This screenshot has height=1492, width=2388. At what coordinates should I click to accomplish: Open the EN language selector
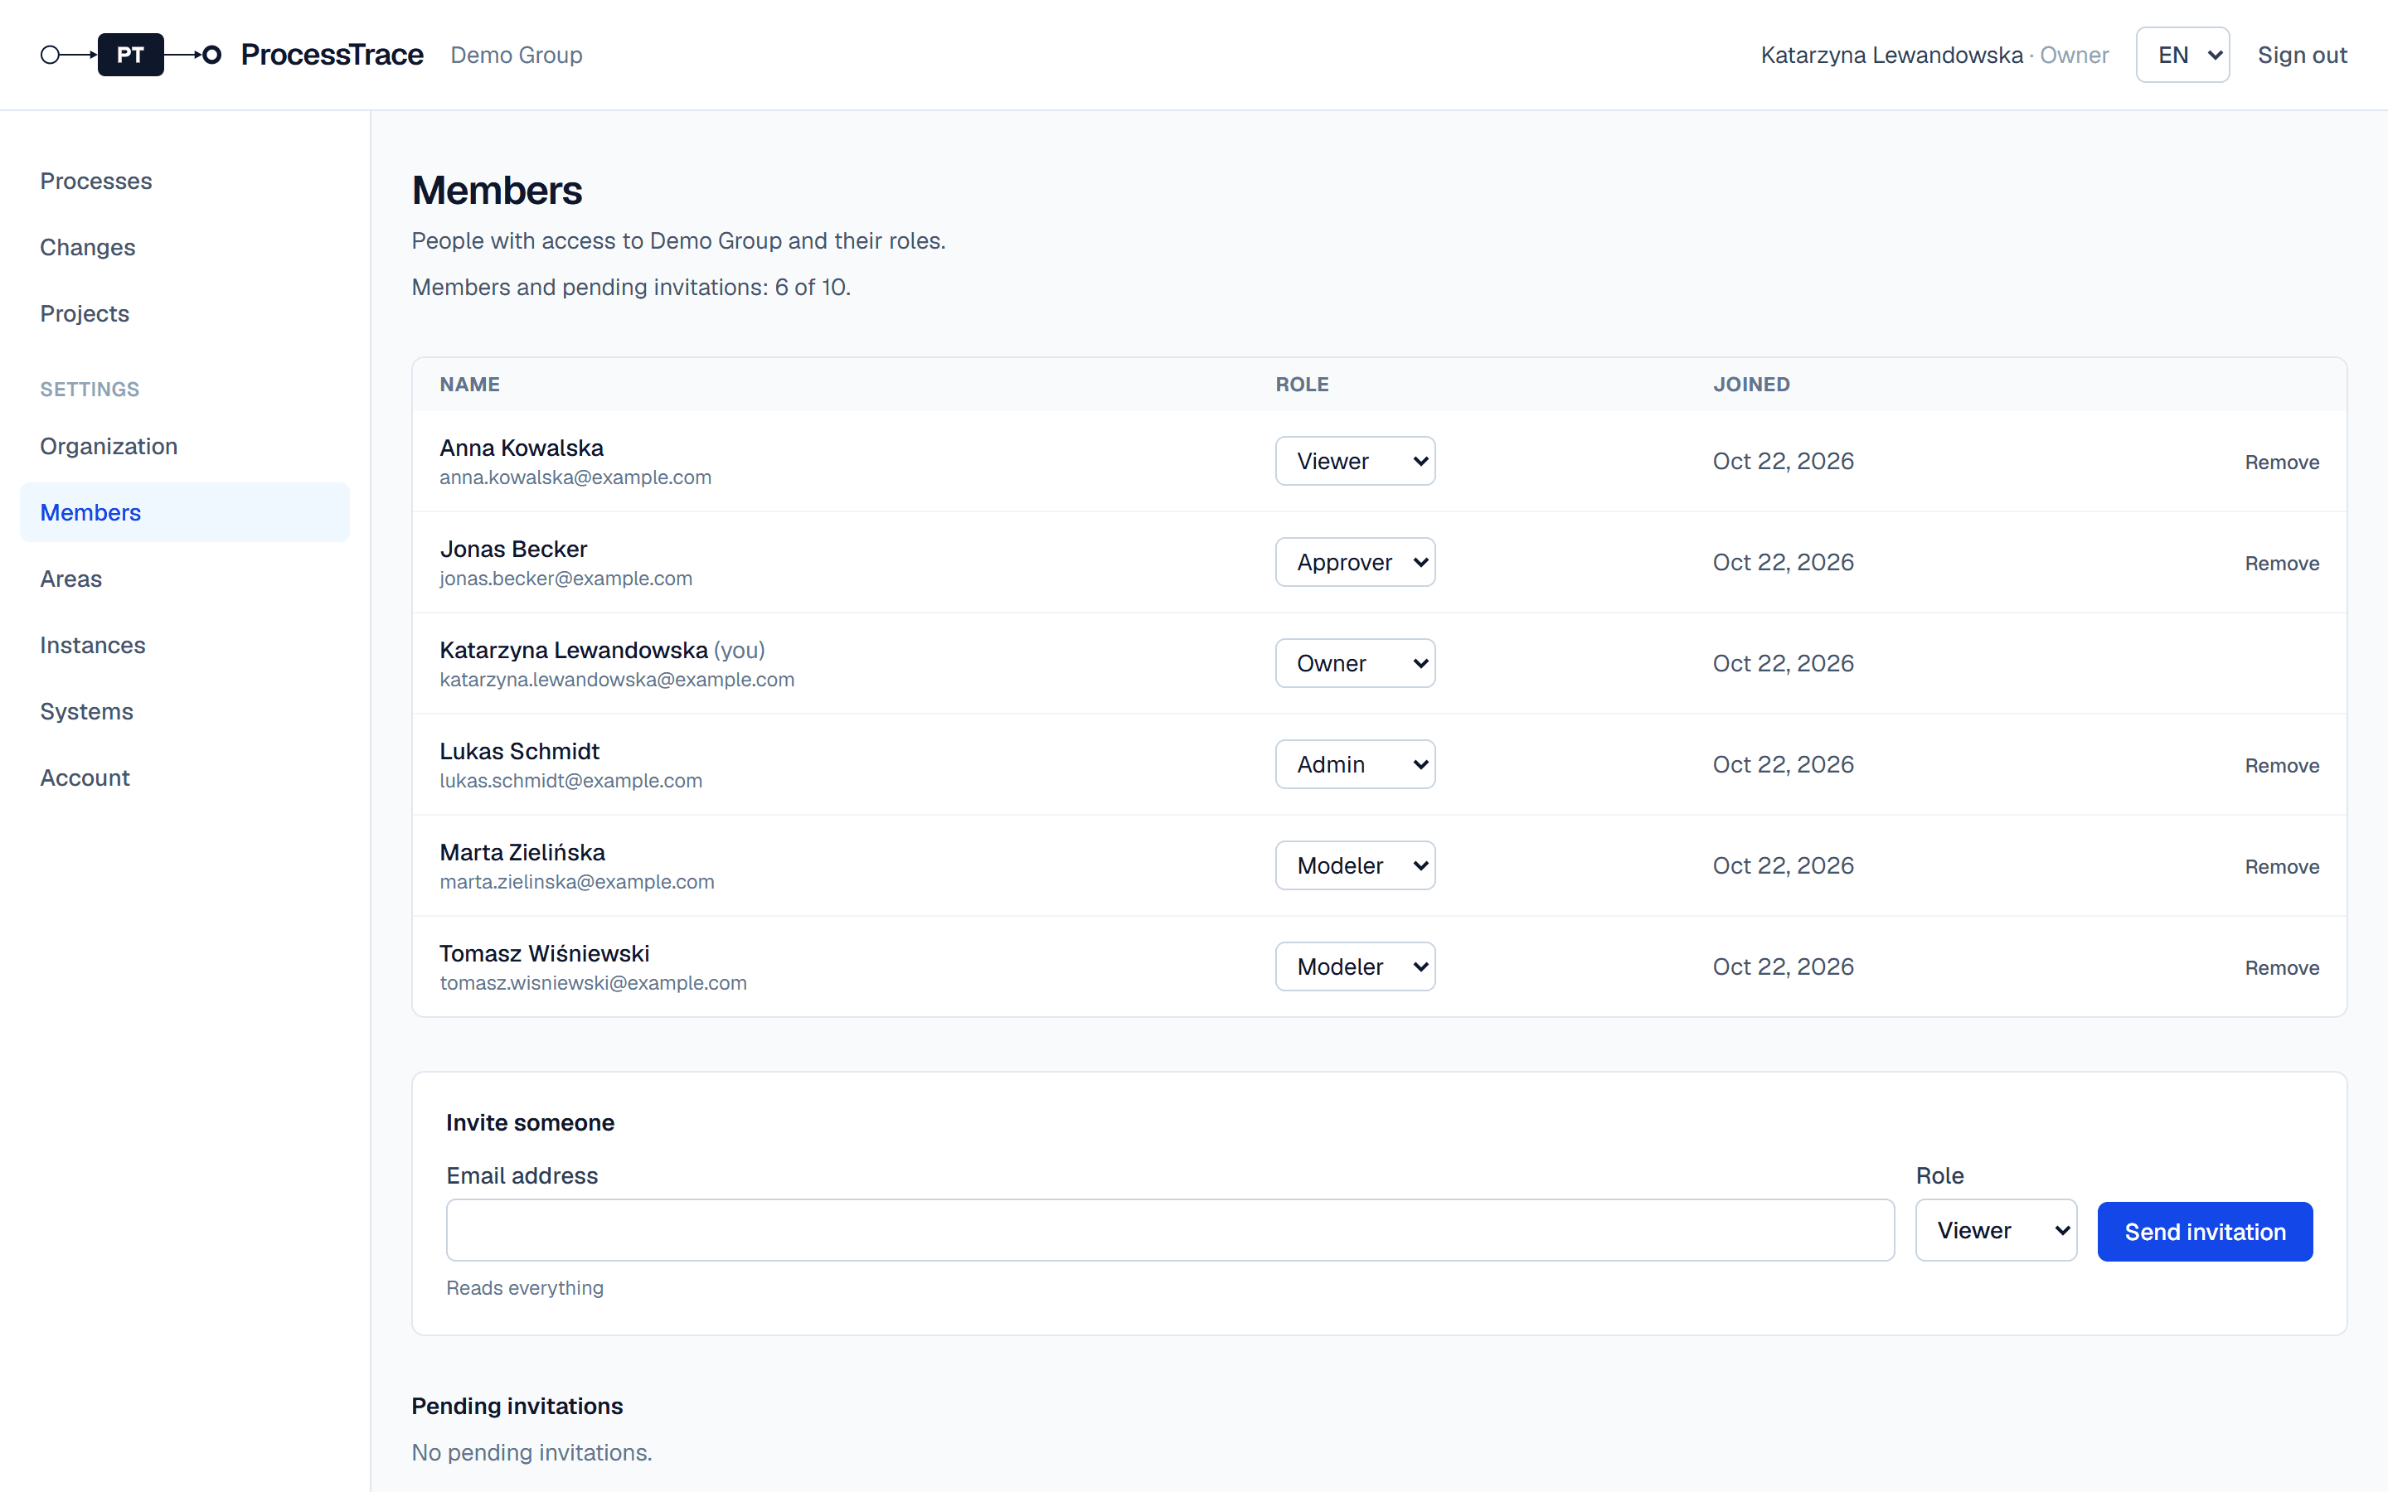tap(2182, 54)
